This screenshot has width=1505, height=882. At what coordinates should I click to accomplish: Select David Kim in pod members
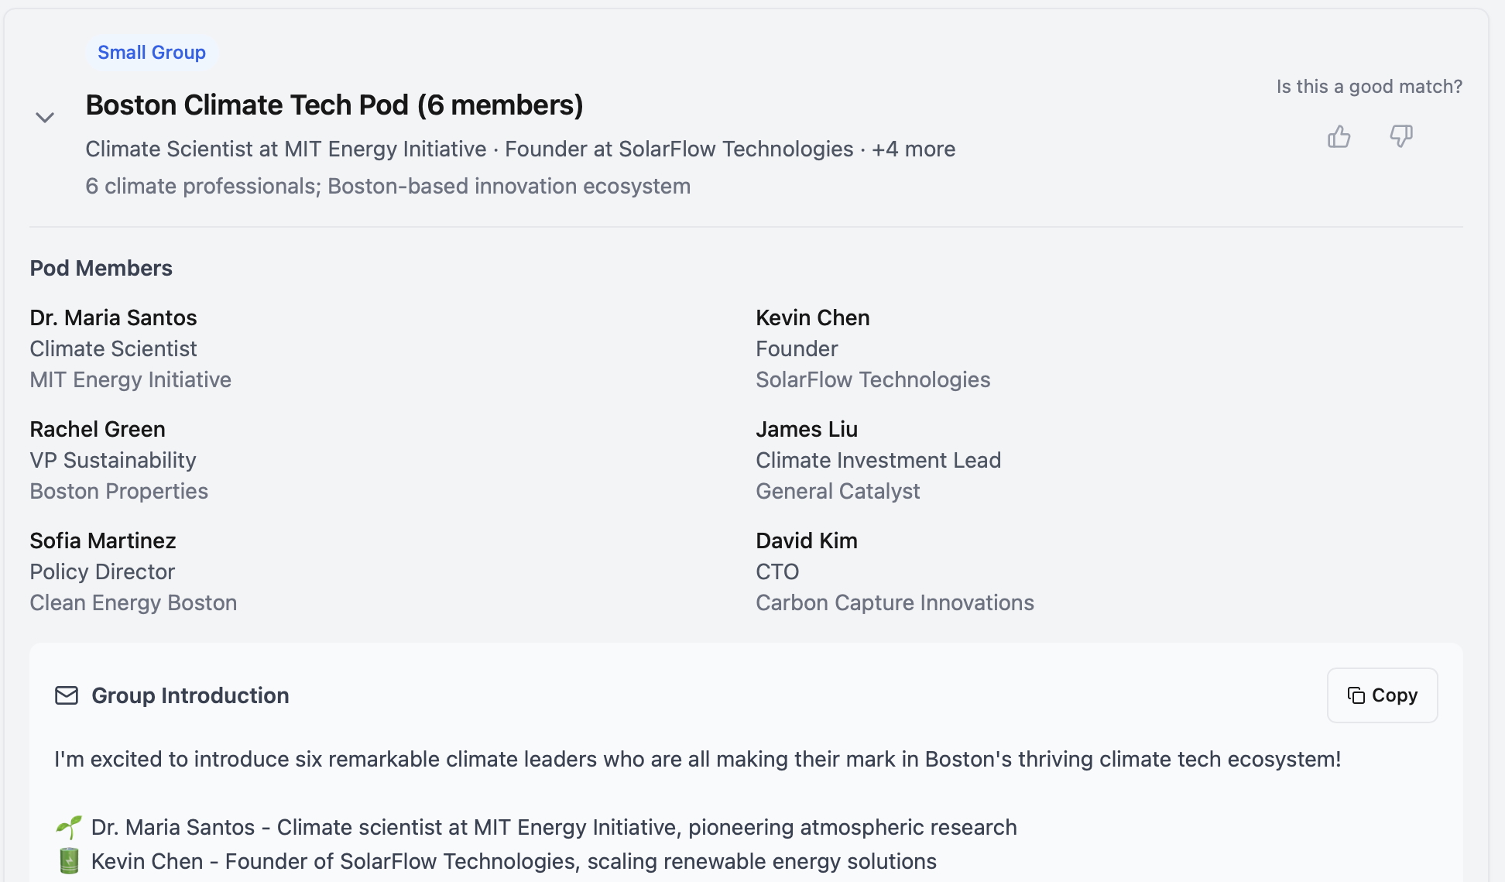[x=806, y=541]
